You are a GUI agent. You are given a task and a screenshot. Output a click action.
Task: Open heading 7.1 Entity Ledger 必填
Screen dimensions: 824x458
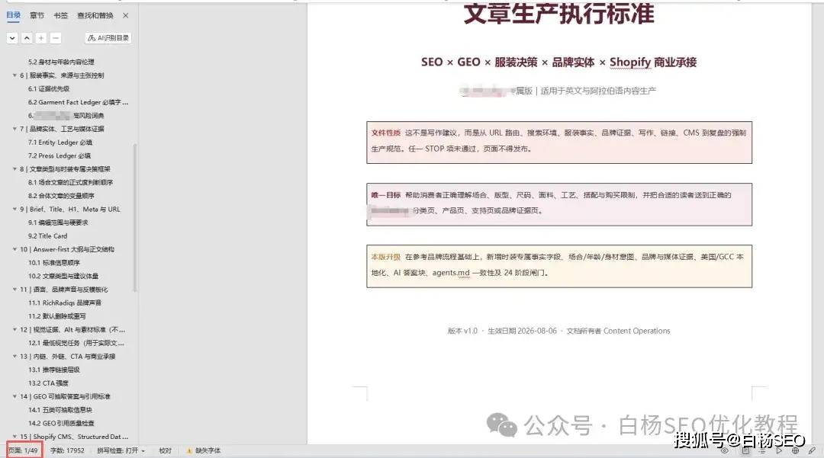60,143
